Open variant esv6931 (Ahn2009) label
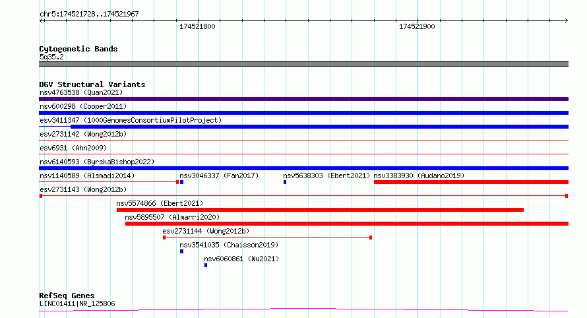Screen dimensions: 587x318 click(x=73, y=148)
